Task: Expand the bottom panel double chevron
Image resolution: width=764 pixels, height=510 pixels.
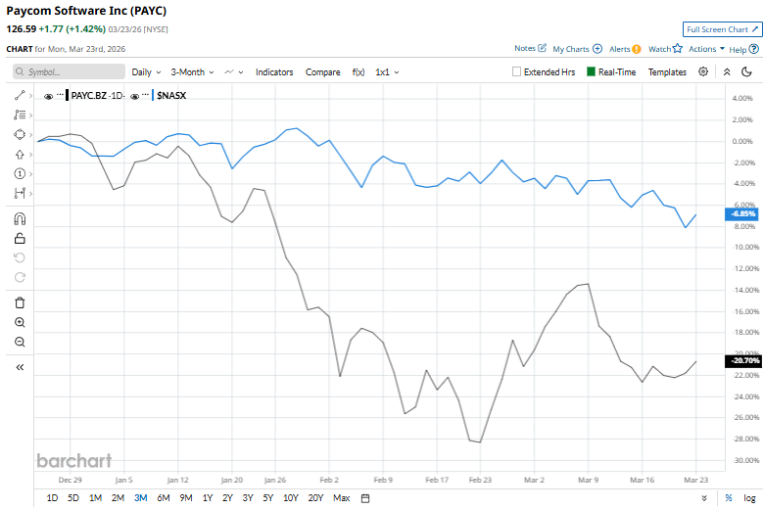Action: [704, 498]
